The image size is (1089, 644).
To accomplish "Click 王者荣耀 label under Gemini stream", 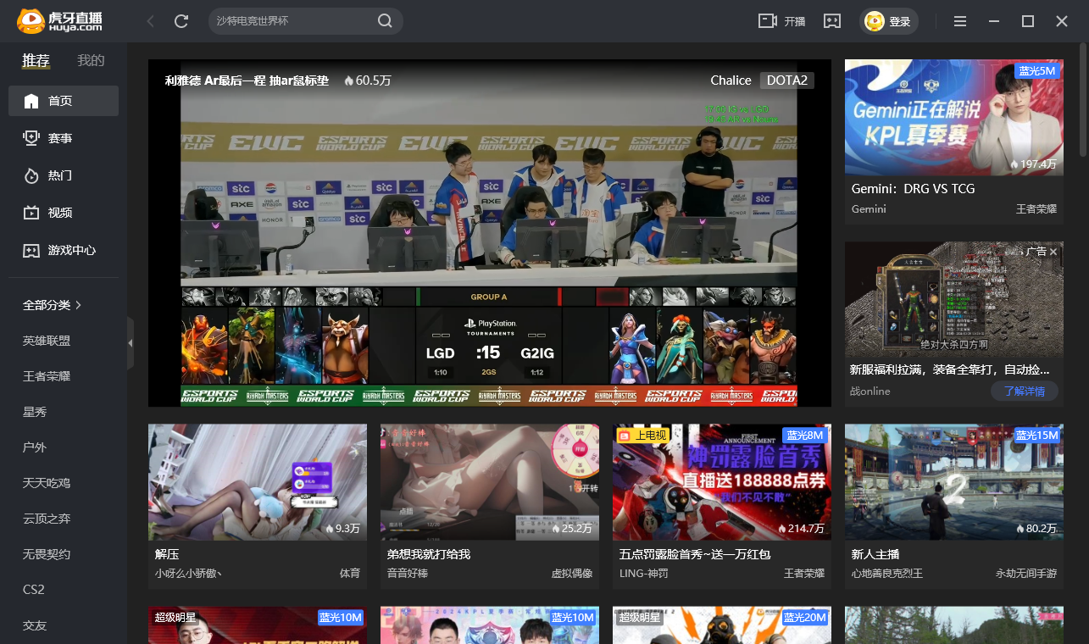I will [1036, 208].
